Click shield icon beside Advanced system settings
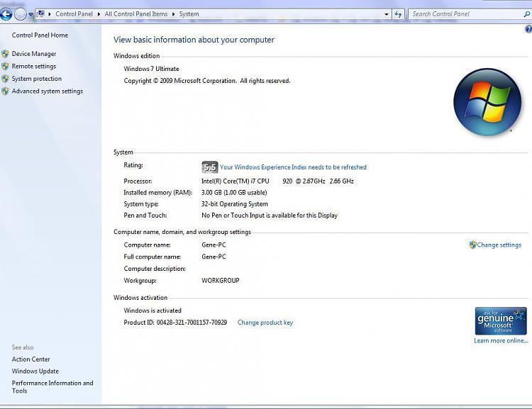The image size is (532, 409). pyautogui.click(x=5, y=91)
